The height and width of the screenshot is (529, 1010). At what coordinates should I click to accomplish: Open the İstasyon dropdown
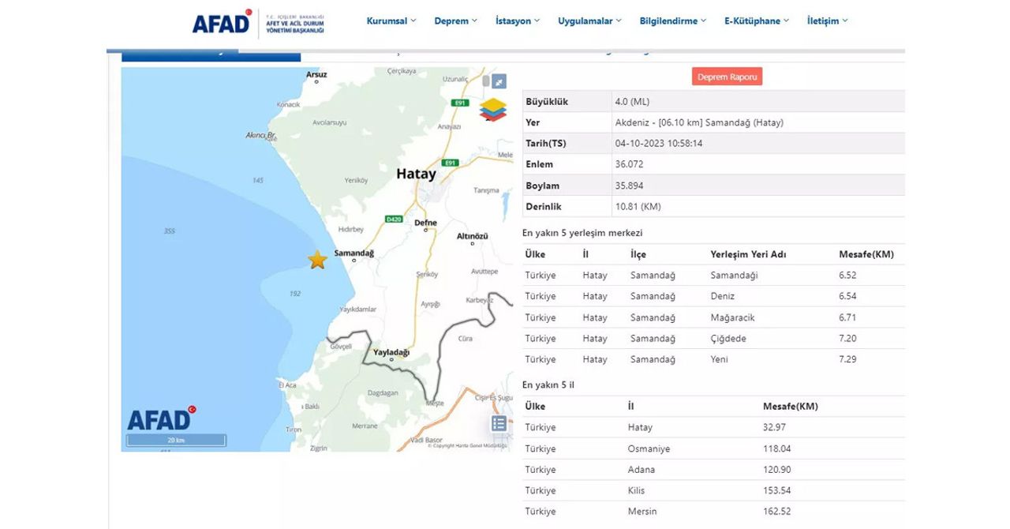518,21
